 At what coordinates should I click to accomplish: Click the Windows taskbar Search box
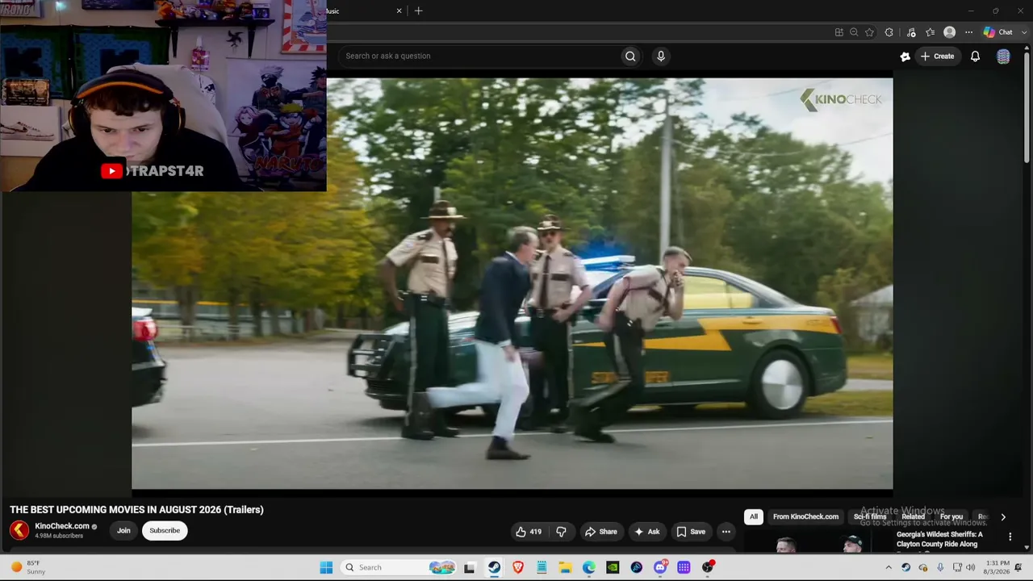click(399, 567)
